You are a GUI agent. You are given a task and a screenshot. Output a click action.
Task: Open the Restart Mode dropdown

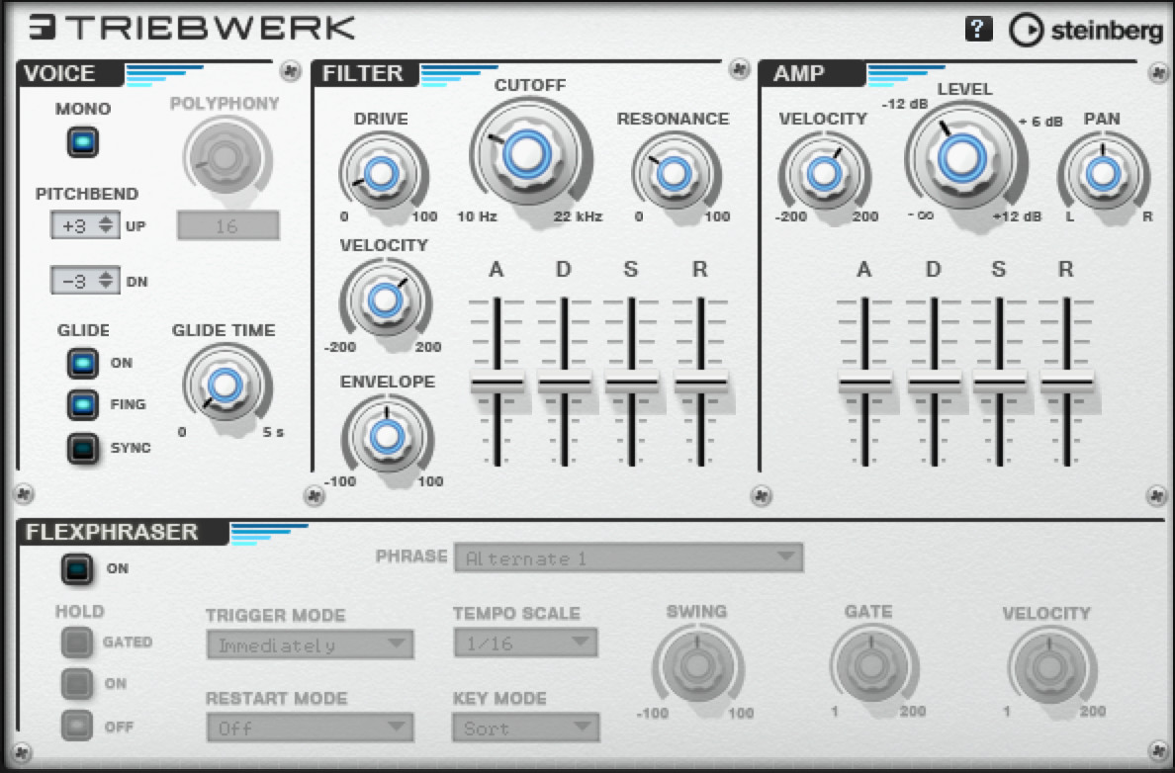(x=311, y=728)
